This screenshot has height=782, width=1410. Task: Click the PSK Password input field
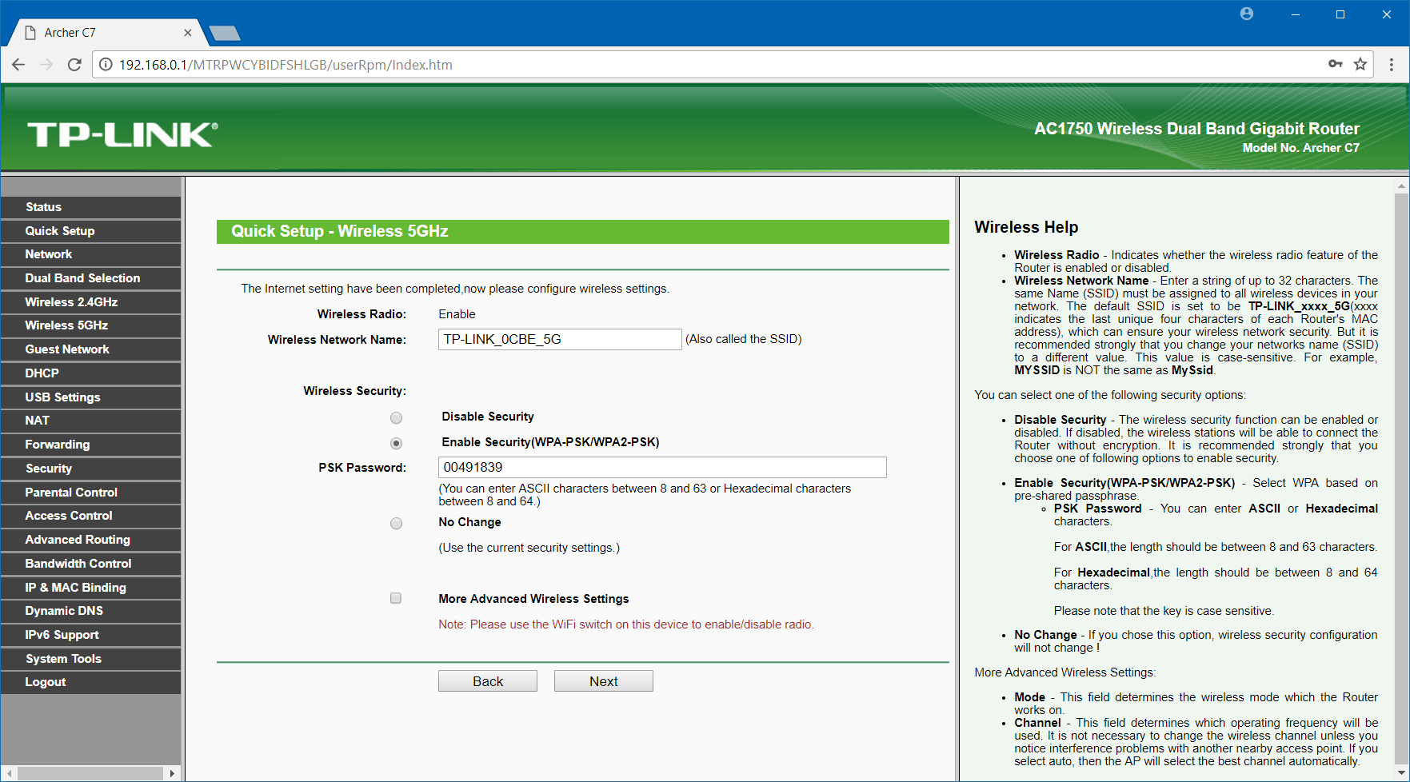click(662, 467)
